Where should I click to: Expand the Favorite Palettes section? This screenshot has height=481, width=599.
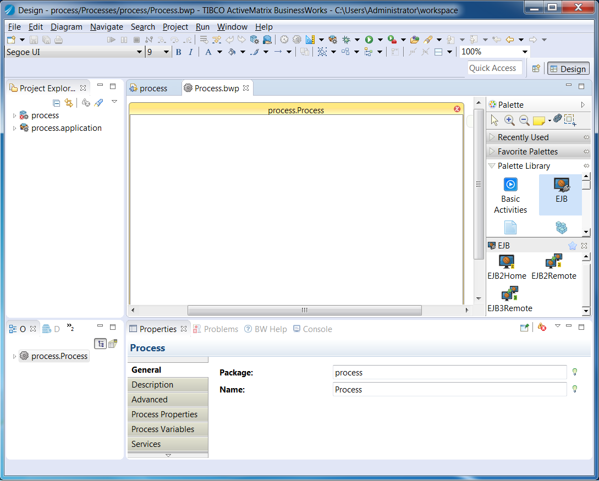point(538,152)
